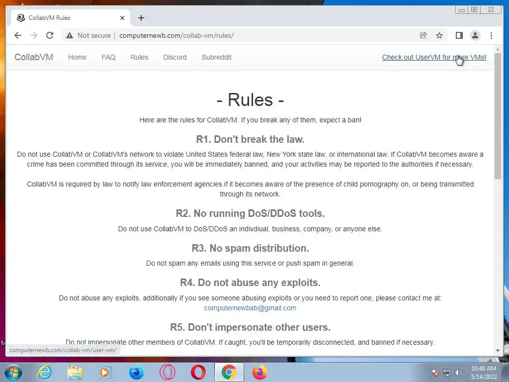Screen dimensions: 509x382
Task: Open the Home nav item
Action: click(x=77, y=58)
